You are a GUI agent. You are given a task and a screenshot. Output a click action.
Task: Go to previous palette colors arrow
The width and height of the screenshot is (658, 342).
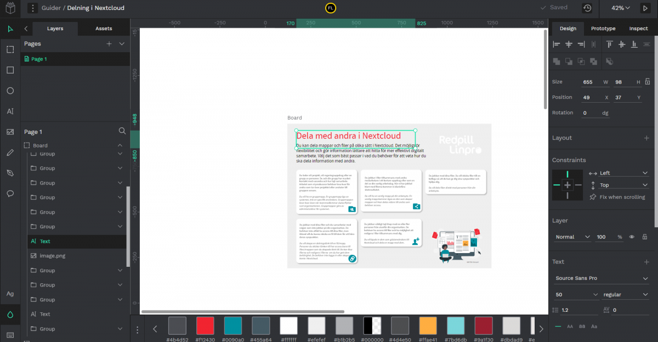point(155,329)
